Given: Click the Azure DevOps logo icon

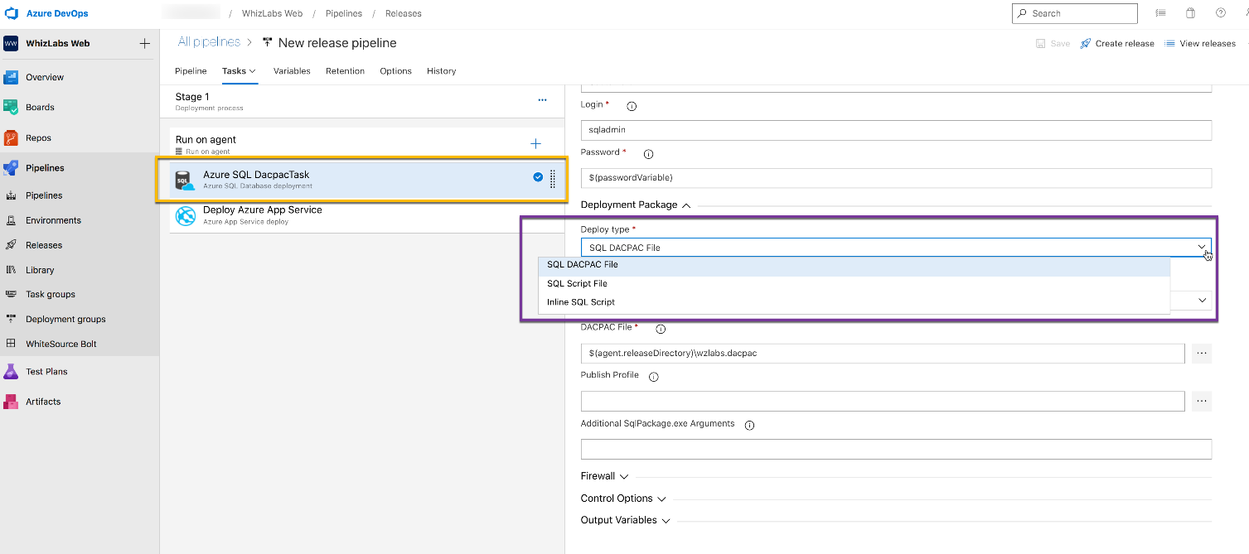Looking at the screenshot, I should pyautogui.click(x=12, y=13).
